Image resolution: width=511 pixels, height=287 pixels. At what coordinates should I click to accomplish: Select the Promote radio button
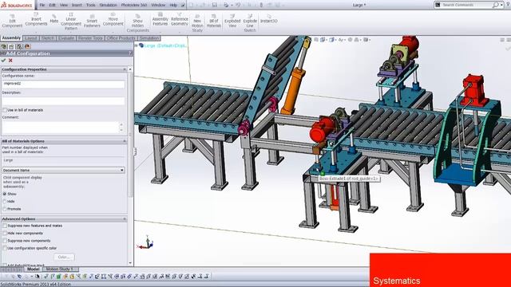[5, 209]
